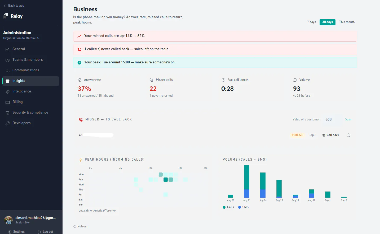Click the red 22 missed calls value
This screenshot has width=380, height=234.
pos(153,89)
